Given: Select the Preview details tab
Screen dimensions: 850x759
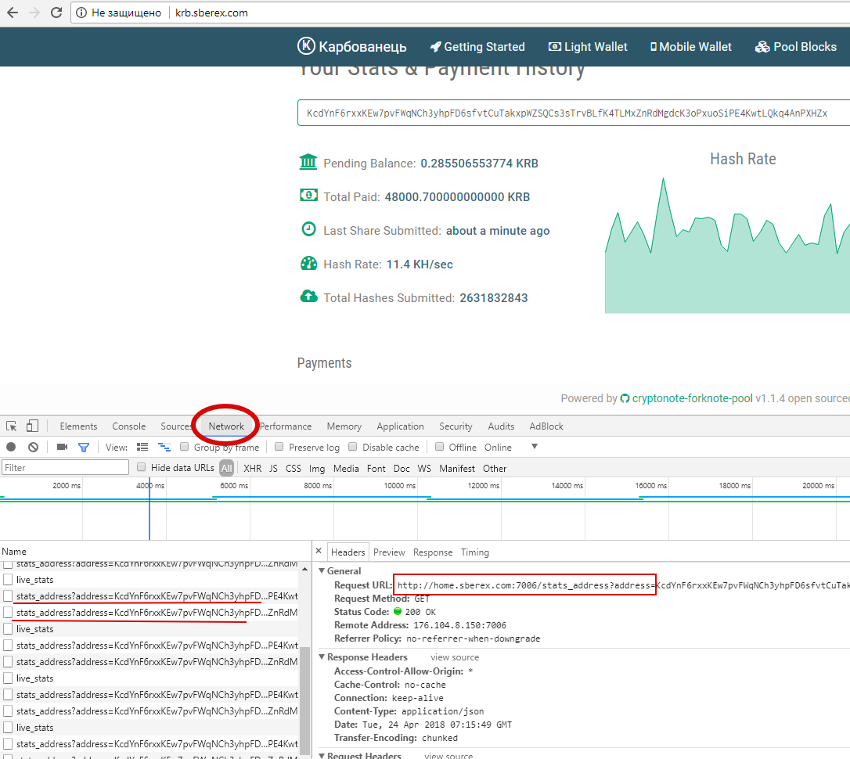Looking at the screenshot, I should point(389,552).
